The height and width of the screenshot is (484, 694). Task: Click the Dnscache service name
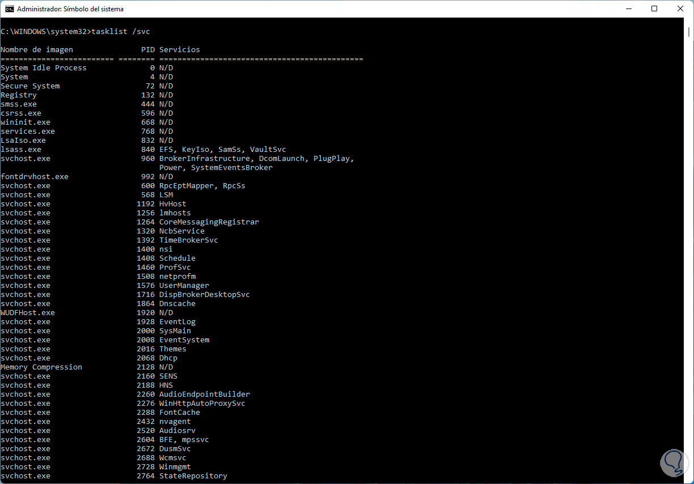pyautogui.click(x=177, y=303)
